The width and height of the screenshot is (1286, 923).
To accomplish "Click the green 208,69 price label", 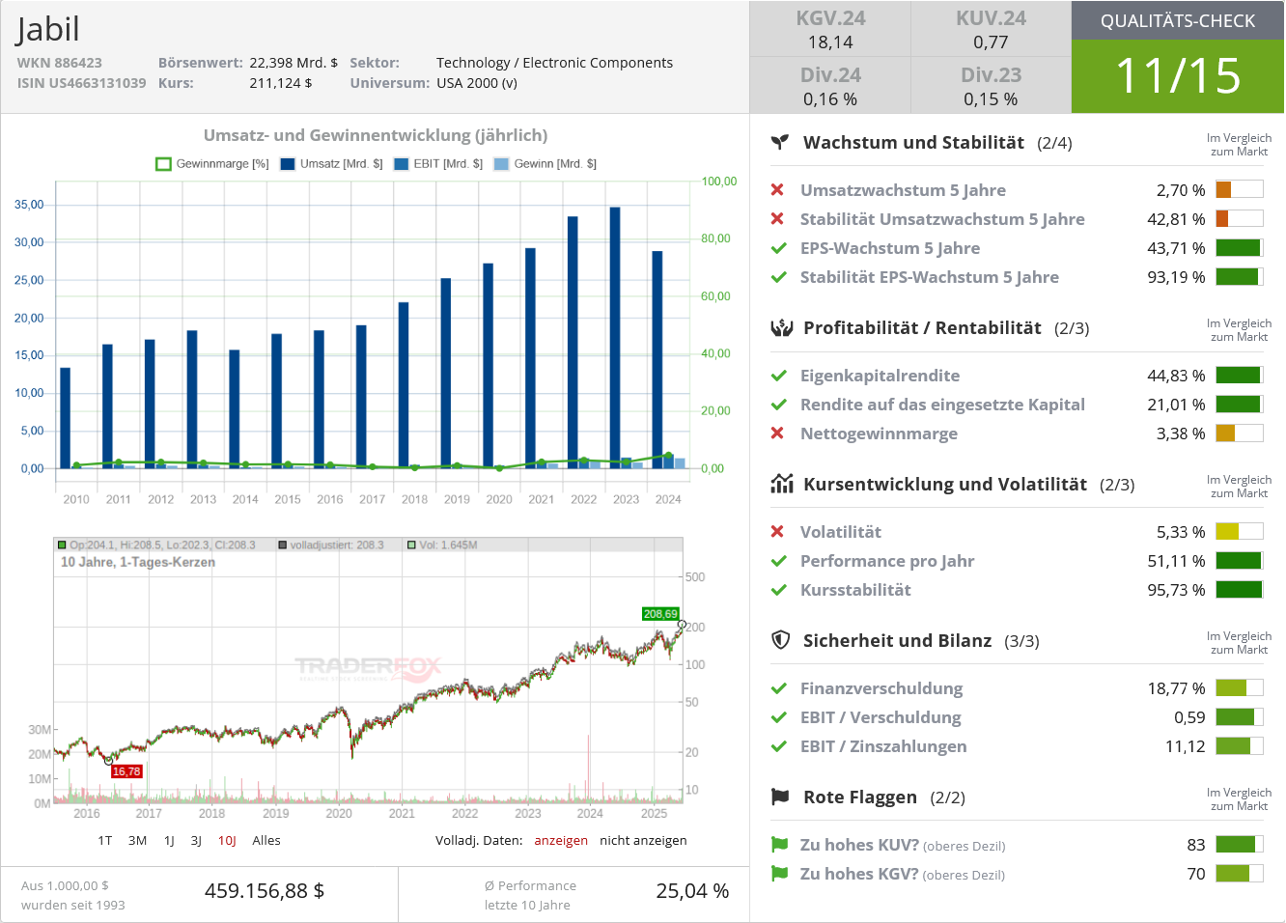I will [660, 614].
